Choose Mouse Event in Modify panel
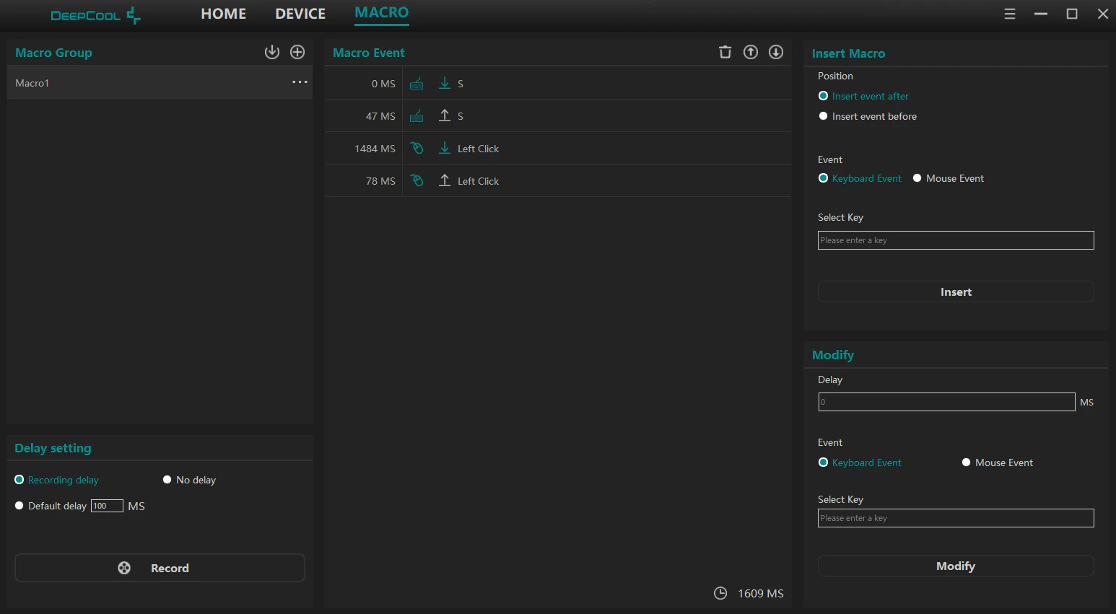 click(997, 462)
